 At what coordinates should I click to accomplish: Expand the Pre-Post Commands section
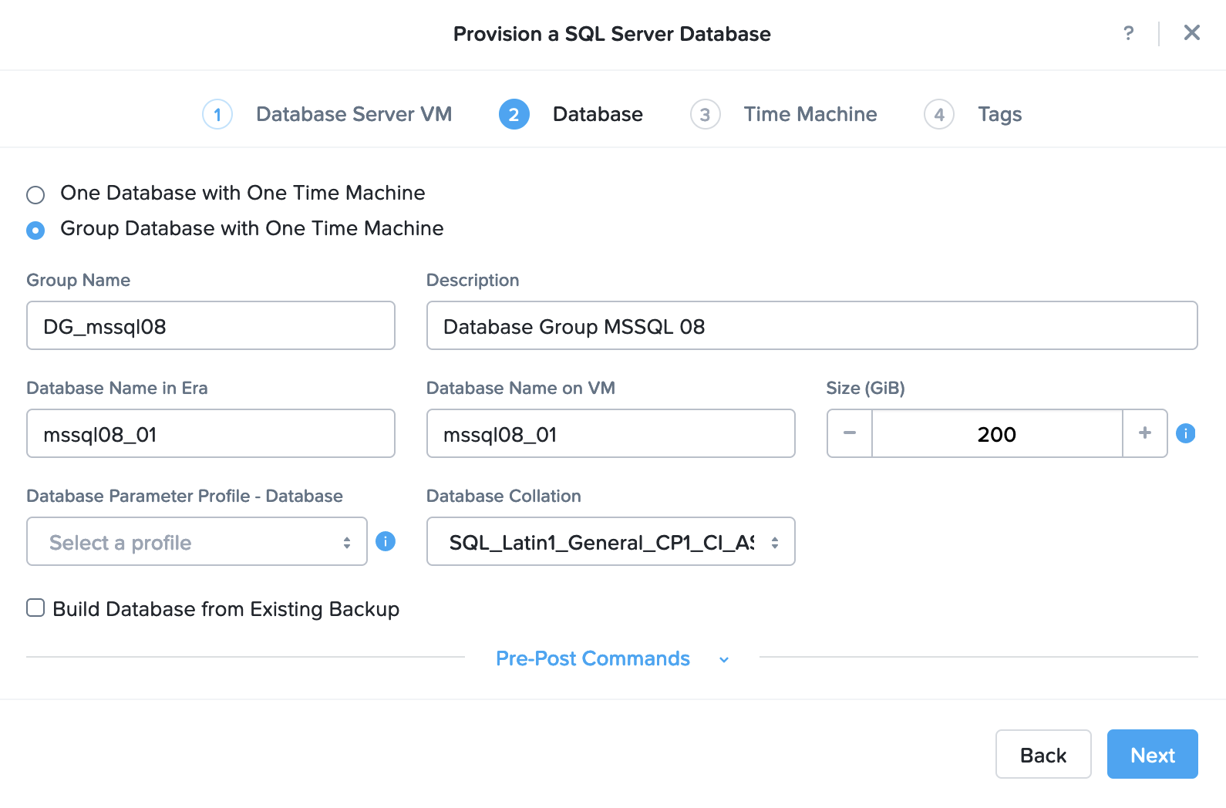593,658
